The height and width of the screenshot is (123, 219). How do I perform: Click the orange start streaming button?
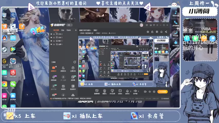pyautogui.click(x=162, y=92)
